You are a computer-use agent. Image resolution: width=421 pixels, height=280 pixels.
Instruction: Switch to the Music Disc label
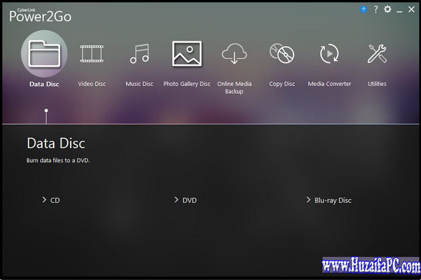tap(139, 84)
